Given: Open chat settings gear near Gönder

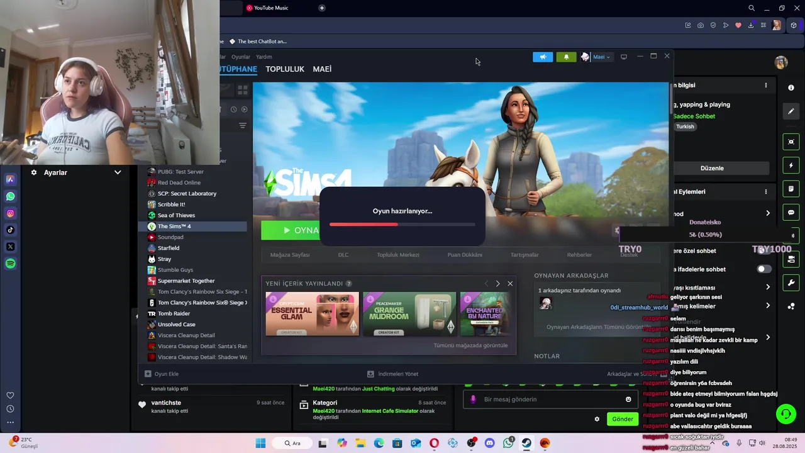Looking at the screenshot, I should [597, 419].
